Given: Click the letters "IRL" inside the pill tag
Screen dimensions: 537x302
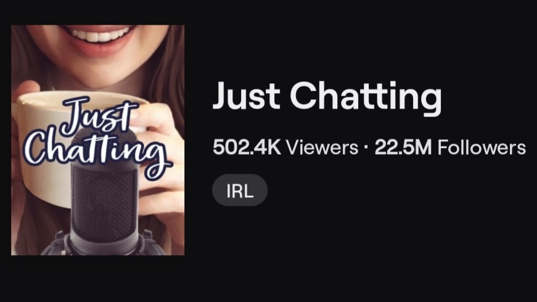Looking at the screenshot, I should click(240, 190).
